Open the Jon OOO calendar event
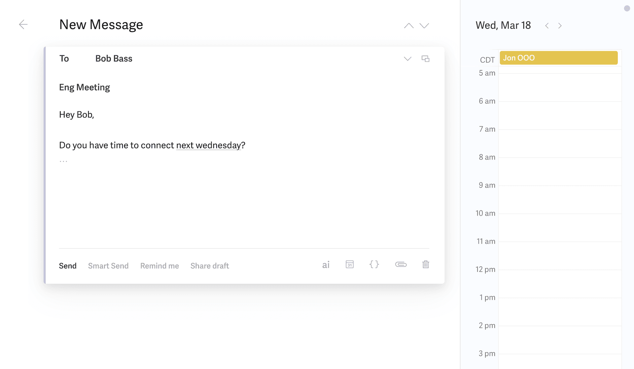Viewport: 634px width, 369px height. [558, 58]
